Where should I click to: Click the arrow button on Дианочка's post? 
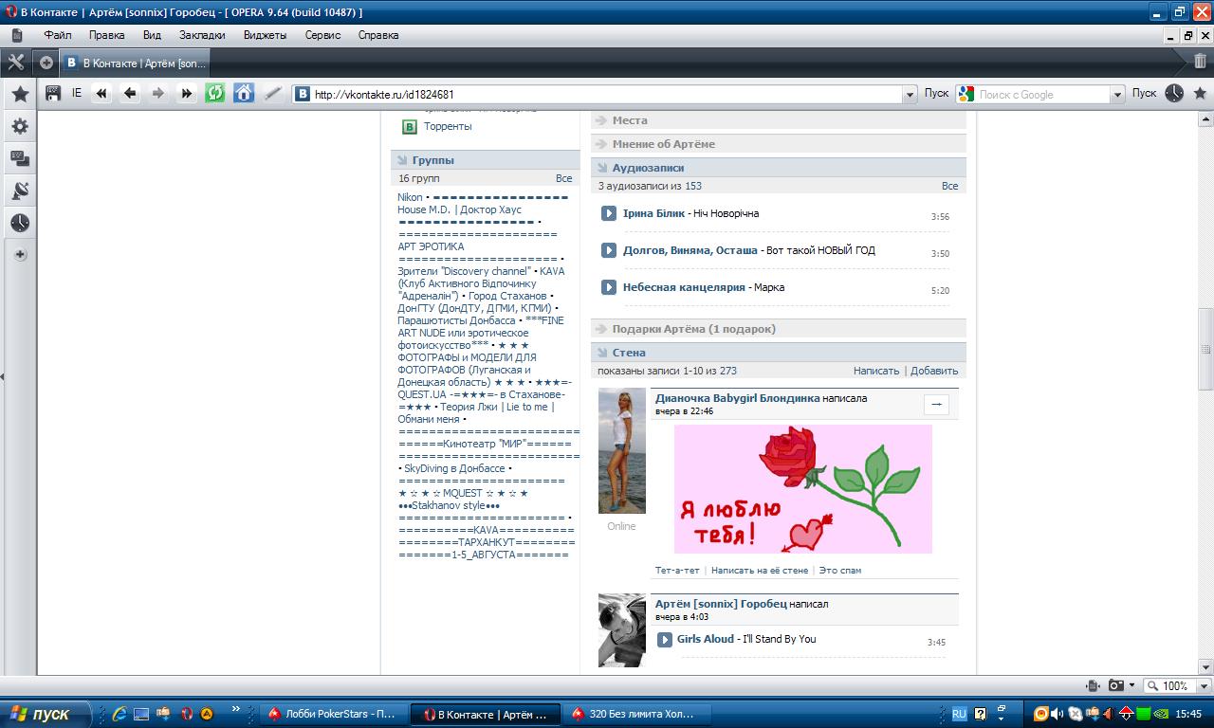click(936, 405)
